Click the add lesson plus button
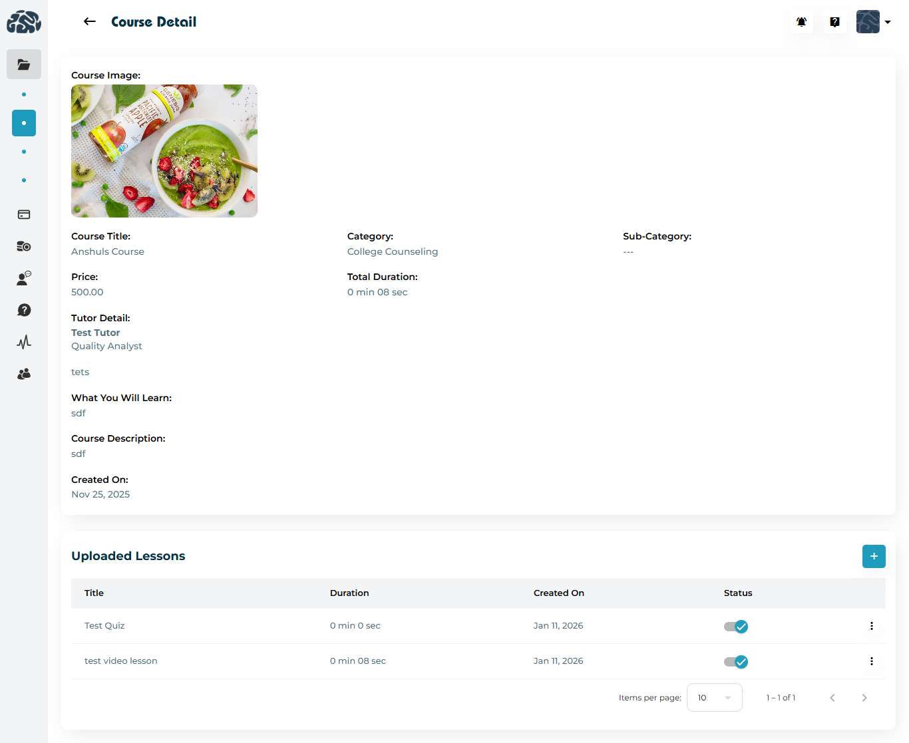 (x=873, y=556)
